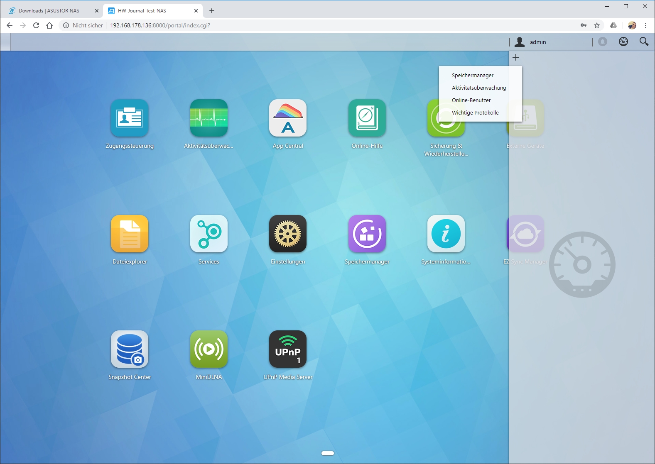Open UPnP Media Server app
The height and width of the screenshot is (464, 655).
pyautogui.click(x=288, y=349)
